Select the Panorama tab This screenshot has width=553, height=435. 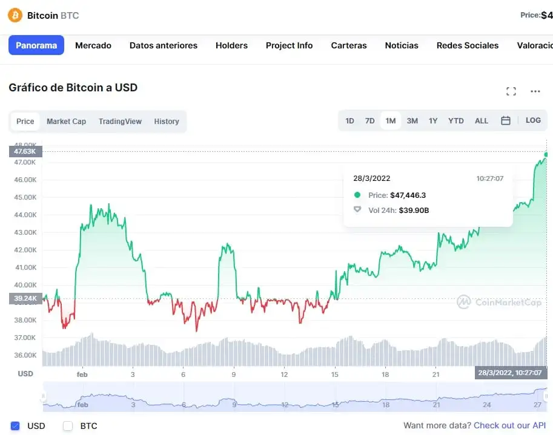click(36, 45)
